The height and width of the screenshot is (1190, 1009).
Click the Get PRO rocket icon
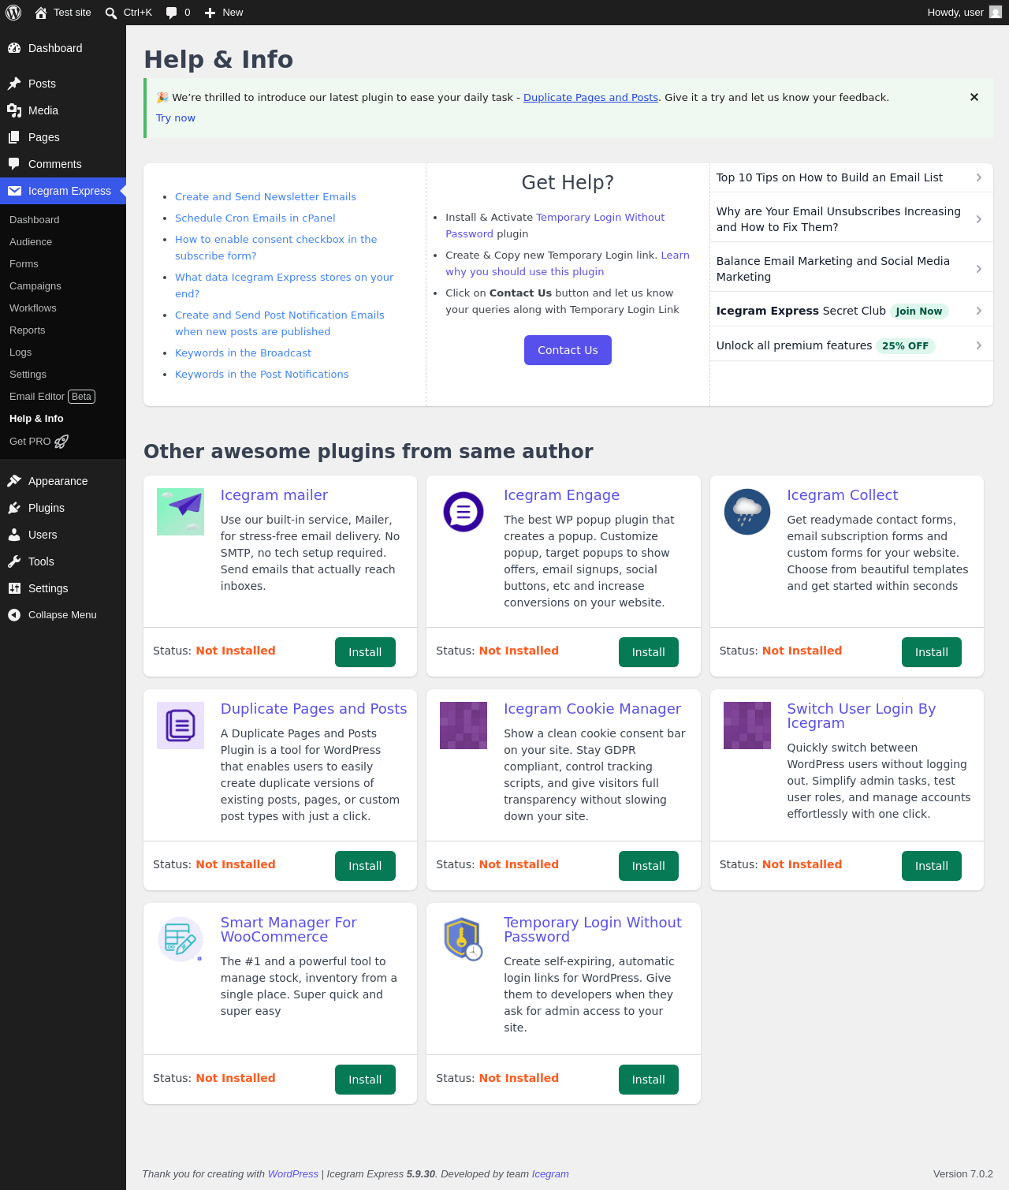tap(61, 442)
